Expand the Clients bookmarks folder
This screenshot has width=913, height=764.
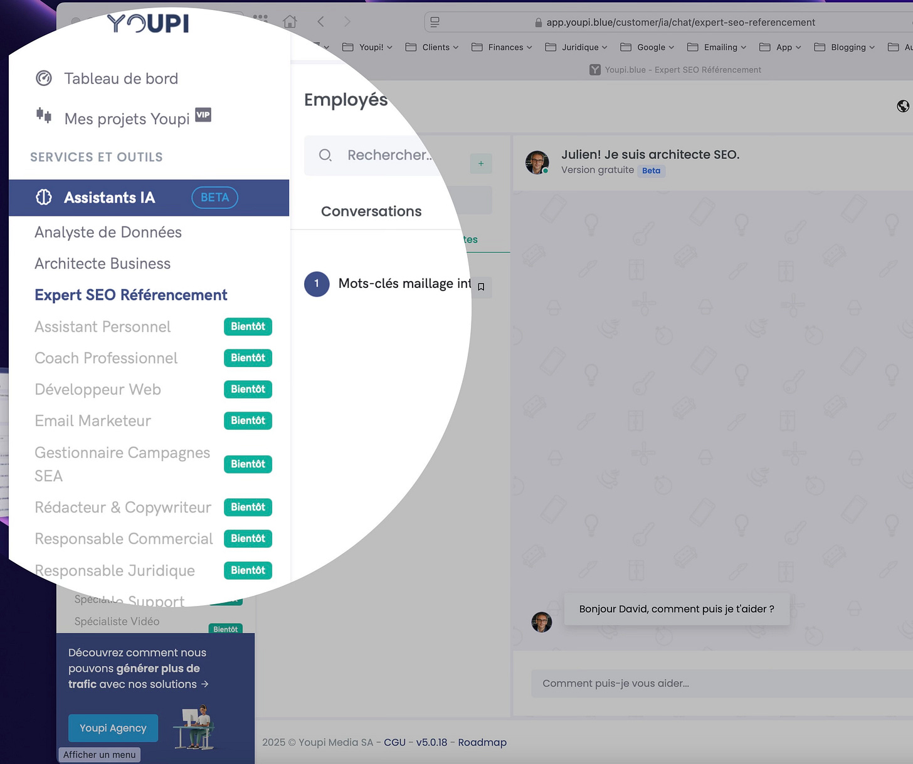432,47
